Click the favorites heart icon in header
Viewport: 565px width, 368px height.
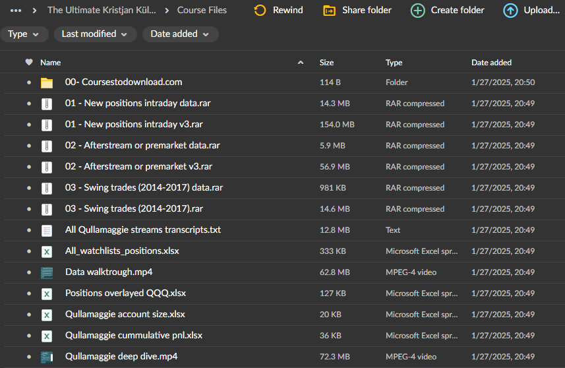coord(29,62)
